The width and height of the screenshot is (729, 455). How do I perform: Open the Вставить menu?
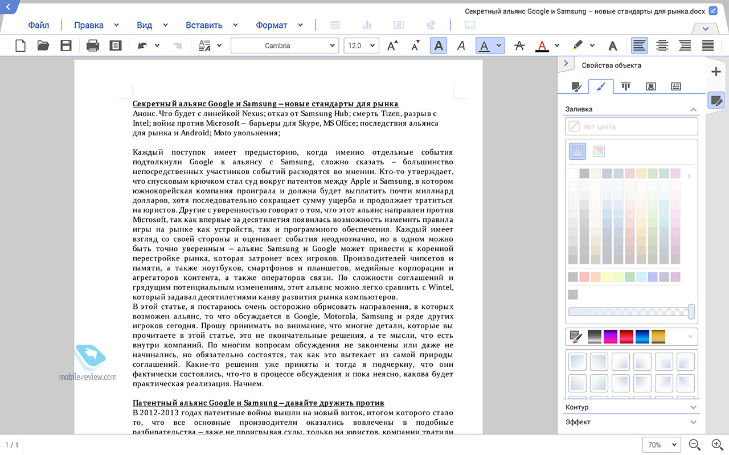(x=204, y=25)
